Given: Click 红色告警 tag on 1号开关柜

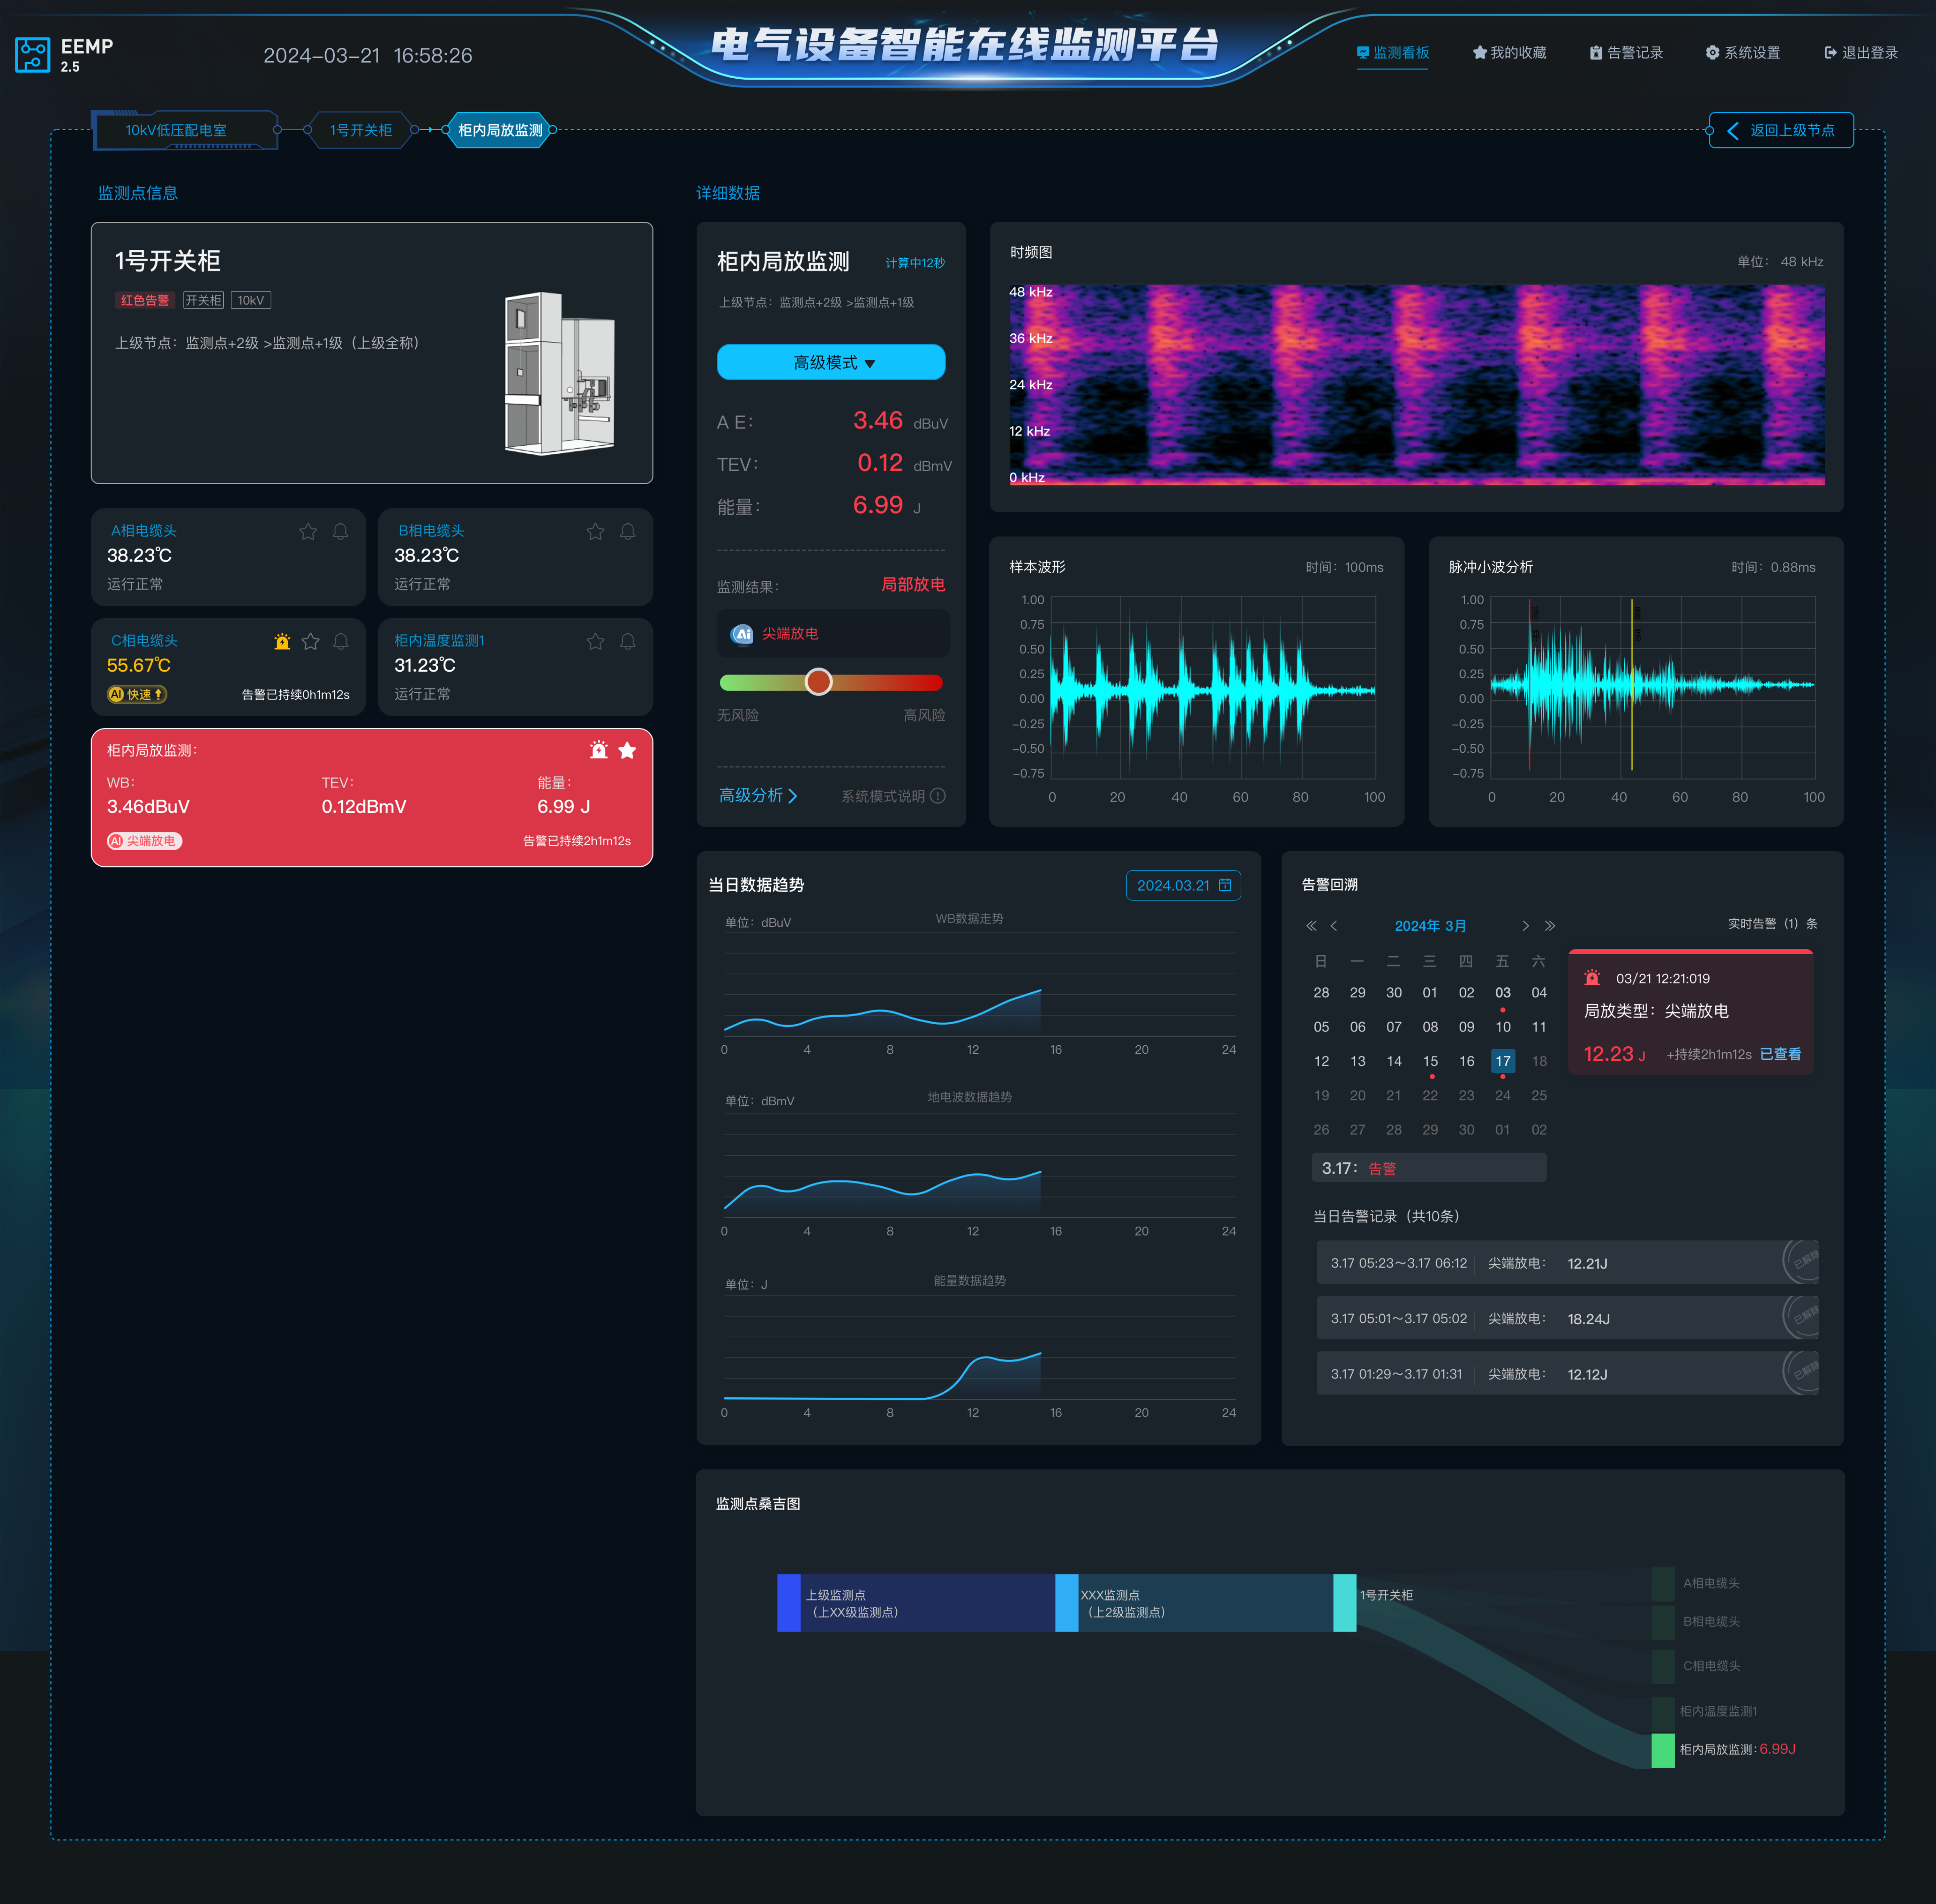Looking at the screenshot, I should point(145,300).
